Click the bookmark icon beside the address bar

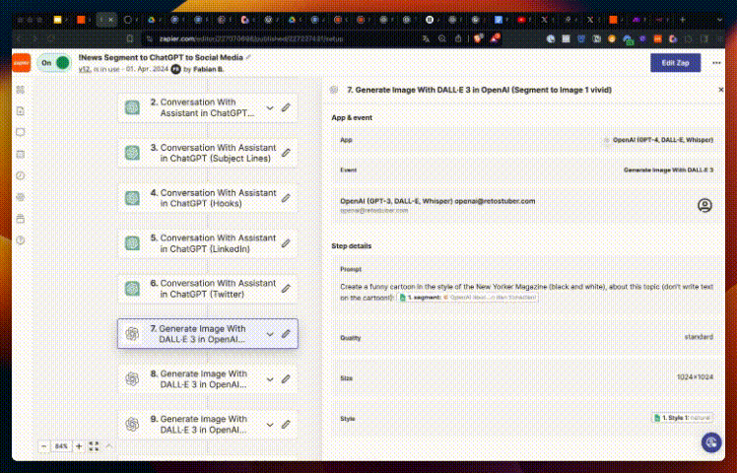(x=130, y=38)
